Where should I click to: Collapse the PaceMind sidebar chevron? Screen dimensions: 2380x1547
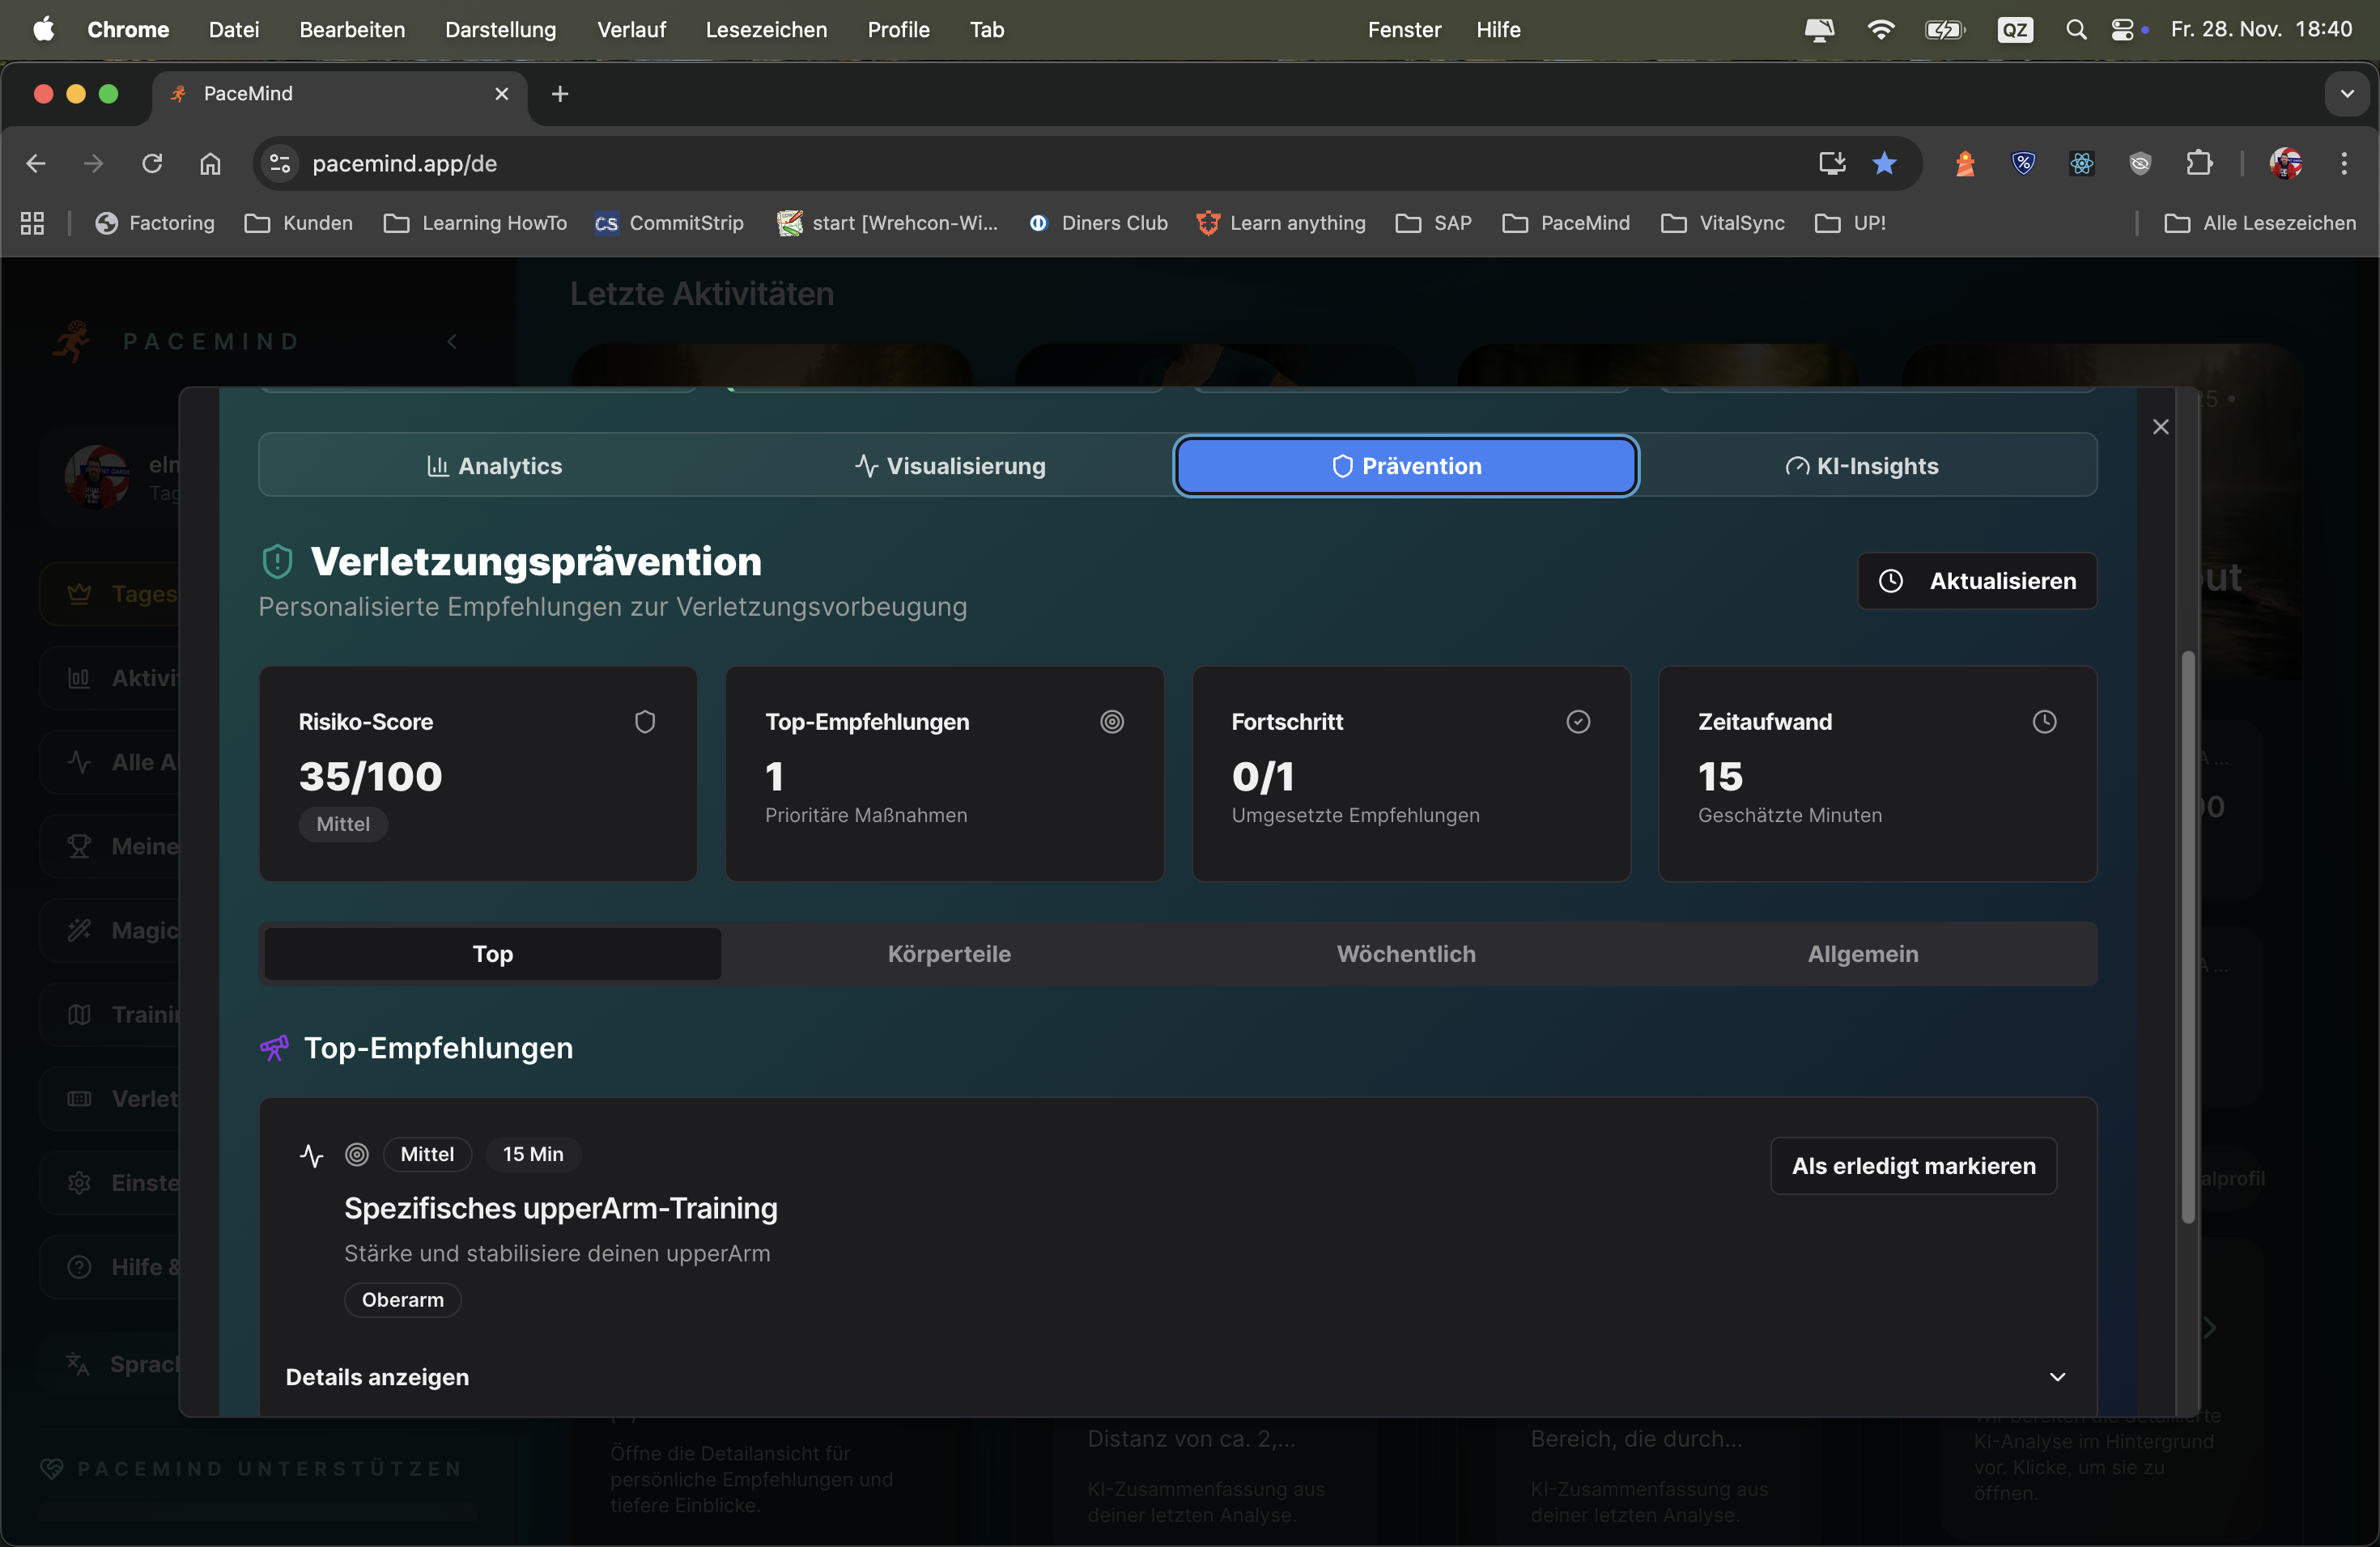point(452,341)
